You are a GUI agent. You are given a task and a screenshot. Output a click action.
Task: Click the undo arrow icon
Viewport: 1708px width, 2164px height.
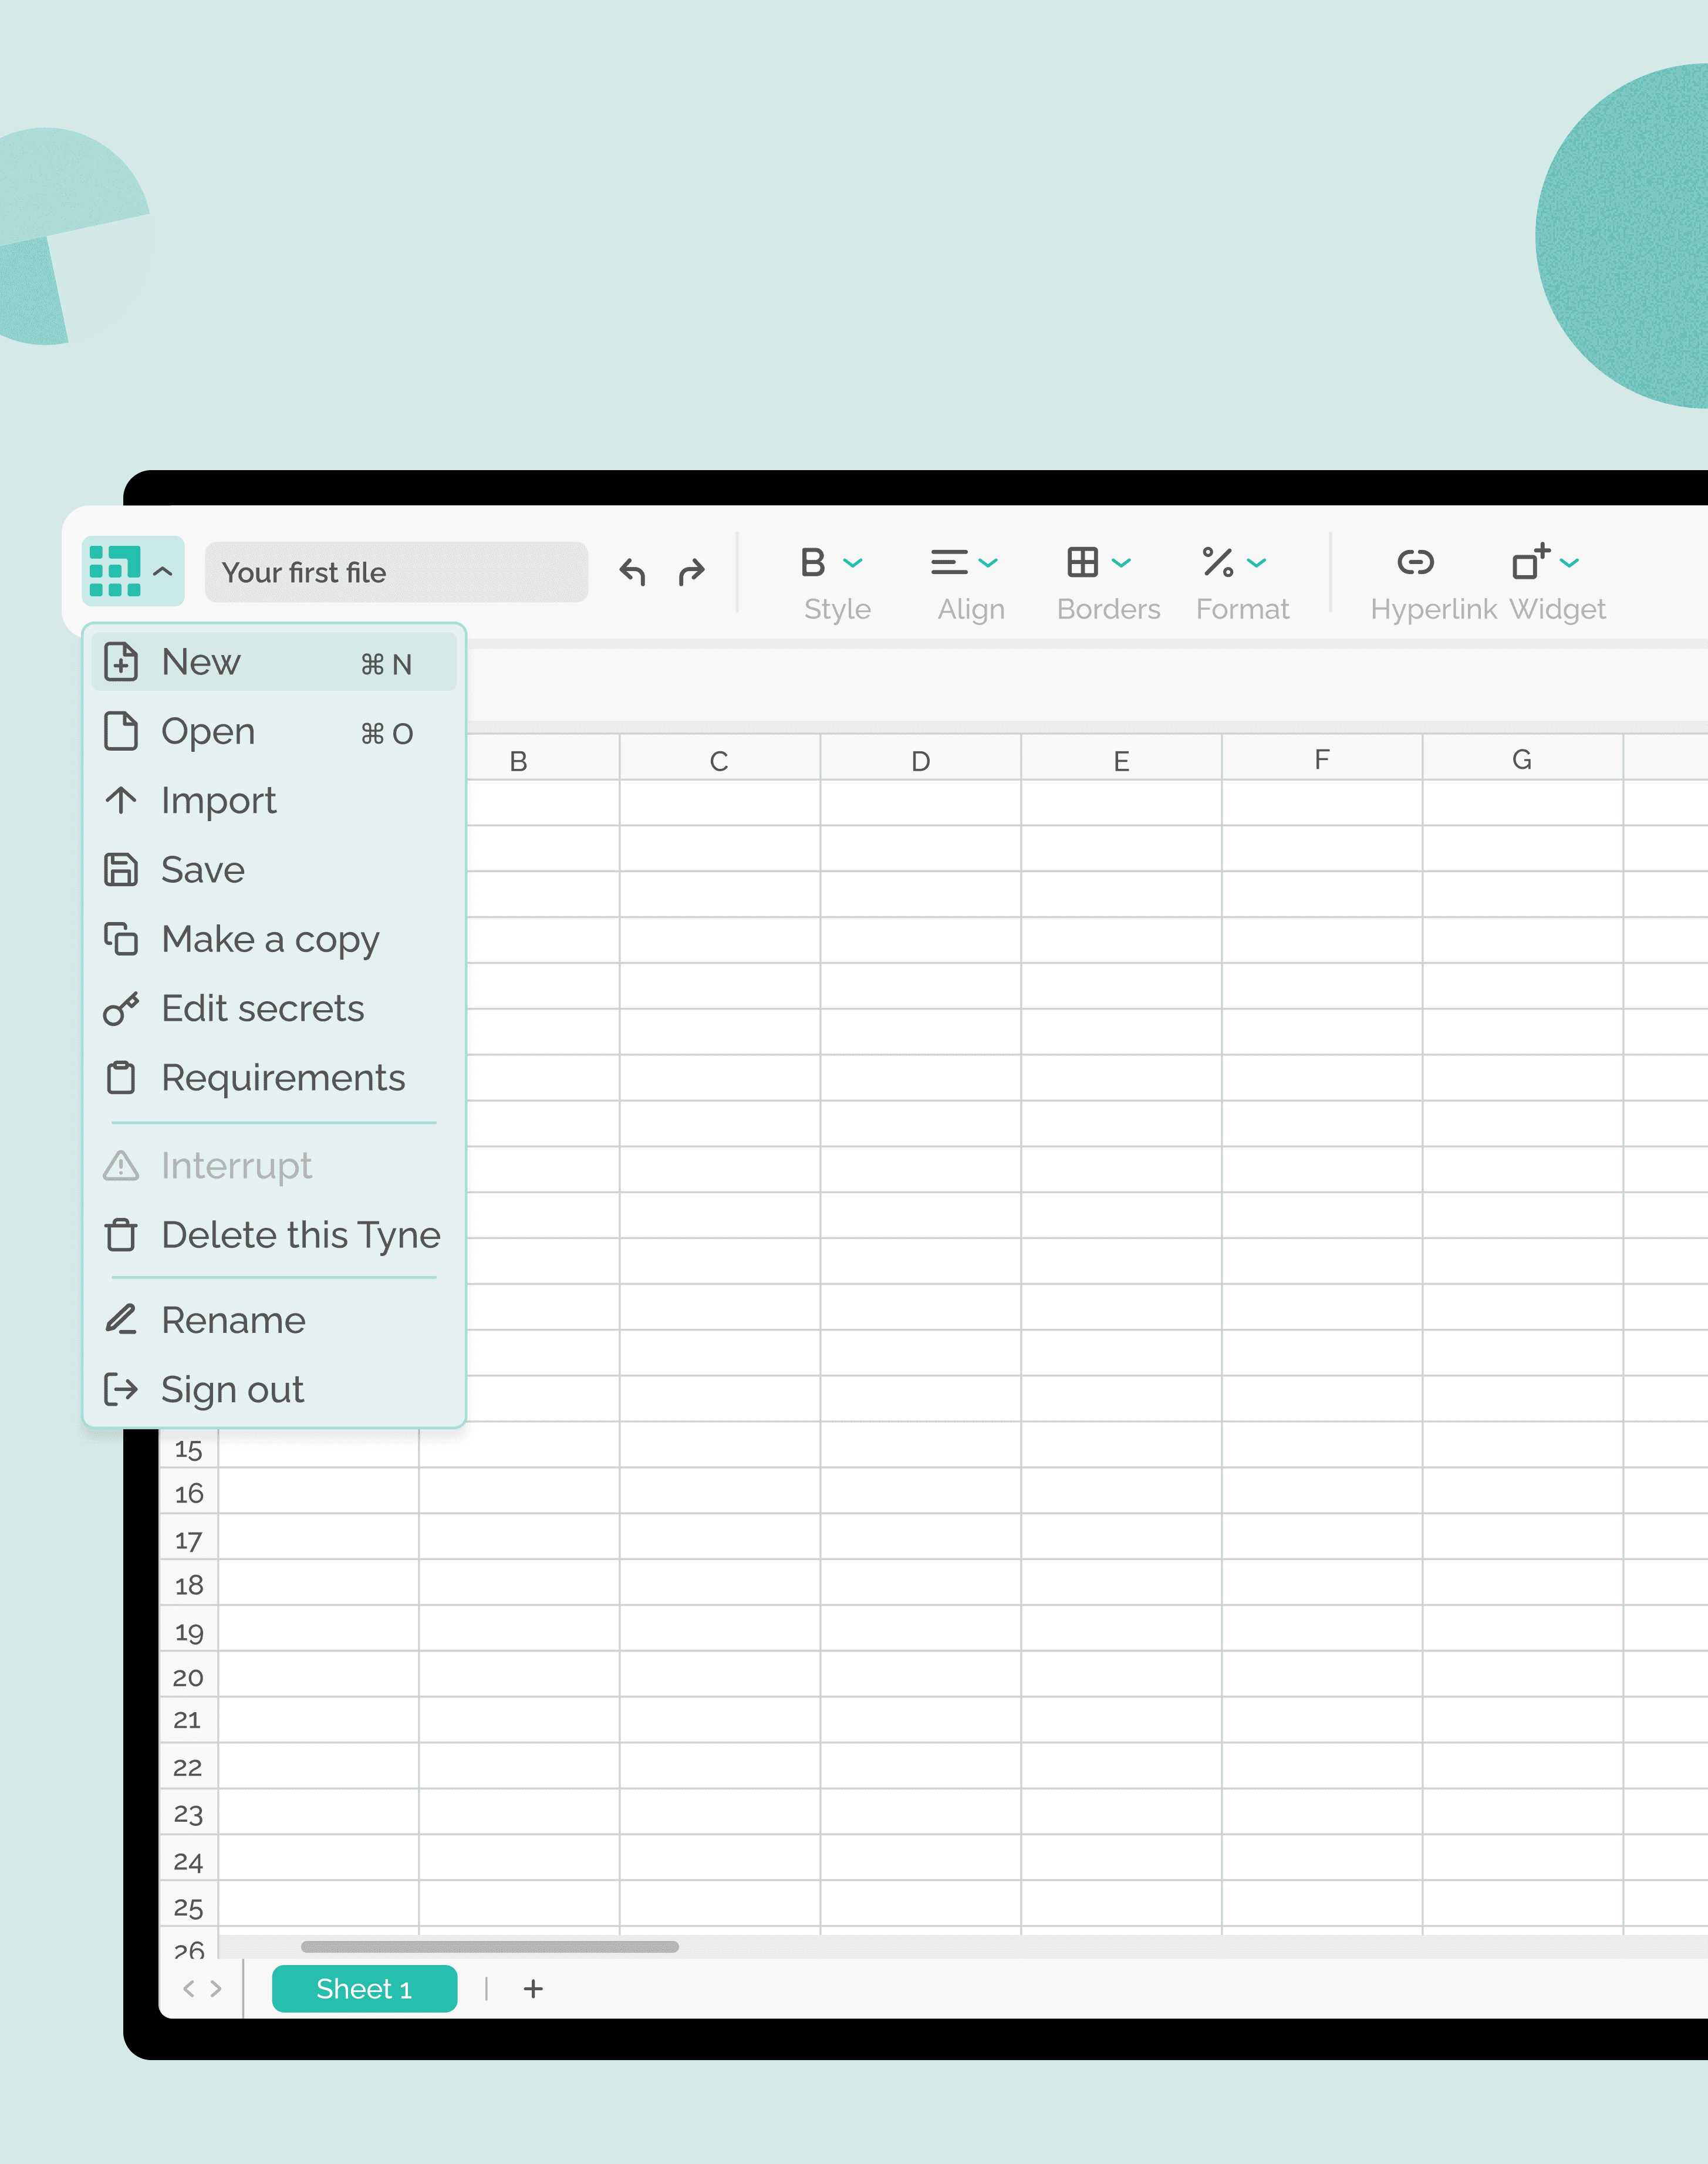point(632,572)
